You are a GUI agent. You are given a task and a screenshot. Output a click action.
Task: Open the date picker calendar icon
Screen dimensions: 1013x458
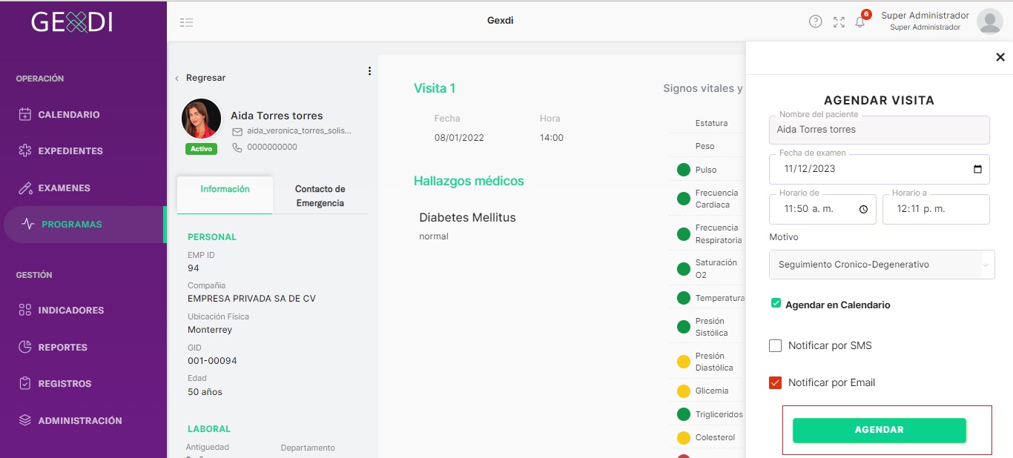(x=977, y=168)
